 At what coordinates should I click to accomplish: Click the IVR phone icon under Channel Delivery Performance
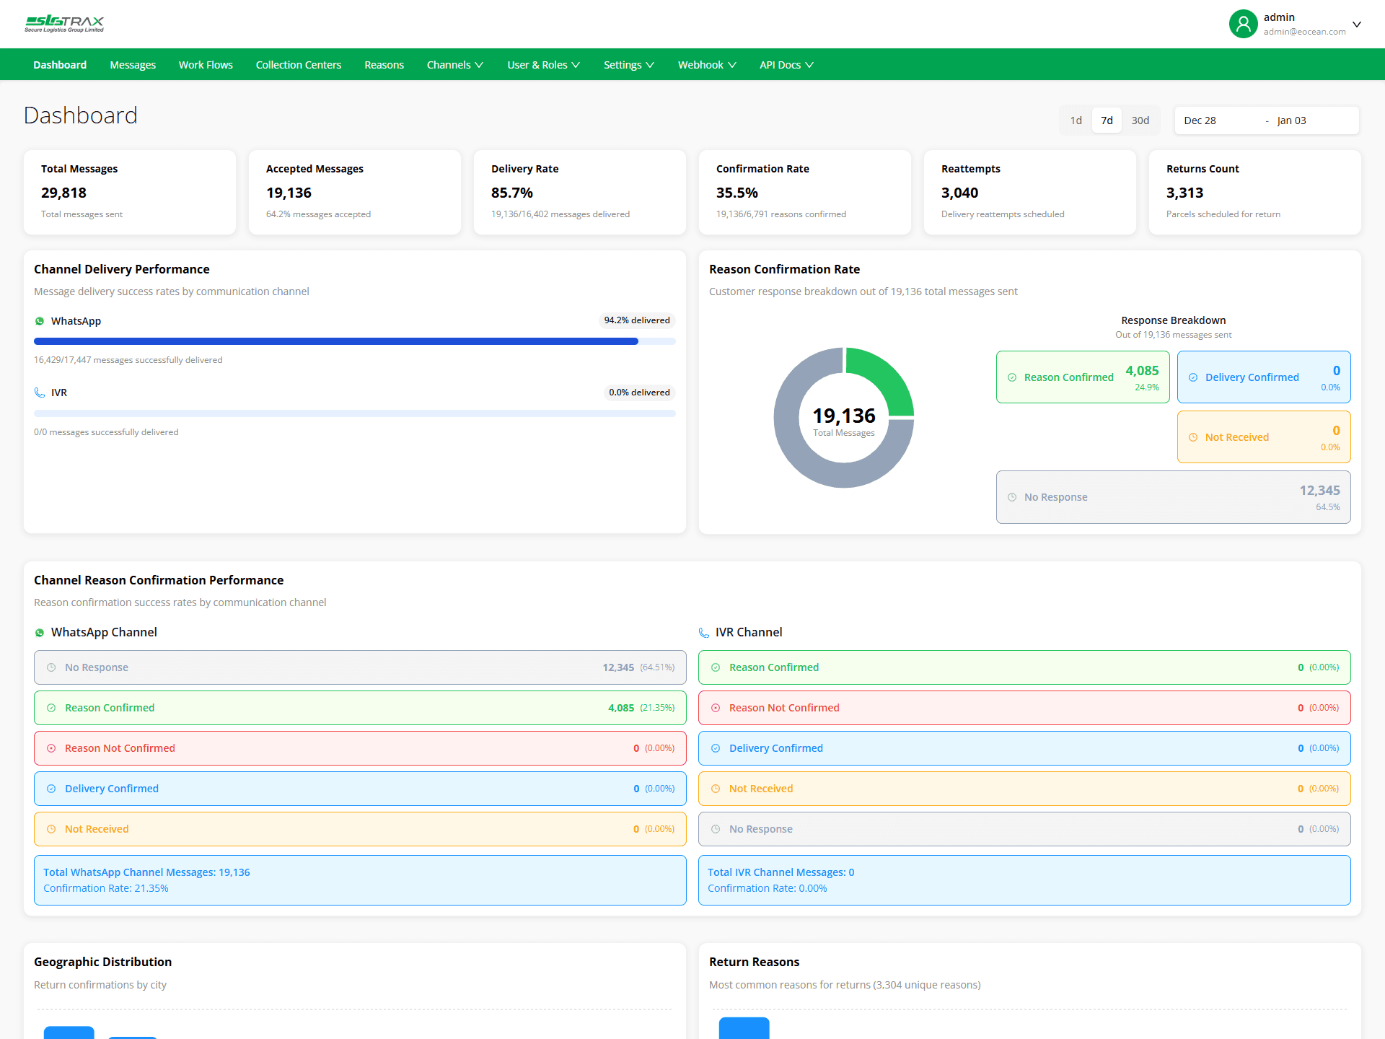[x=40, y=393]
